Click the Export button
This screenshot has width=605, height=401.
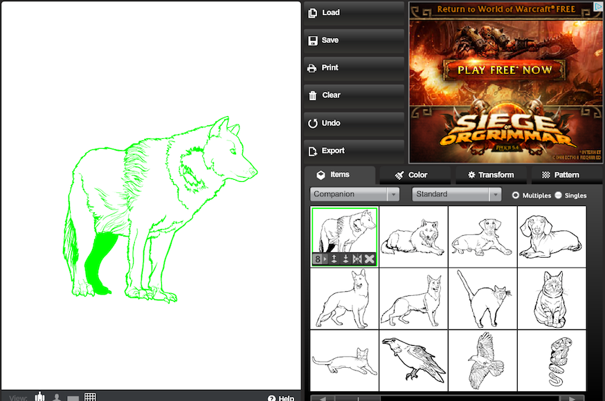coord(353,151)
